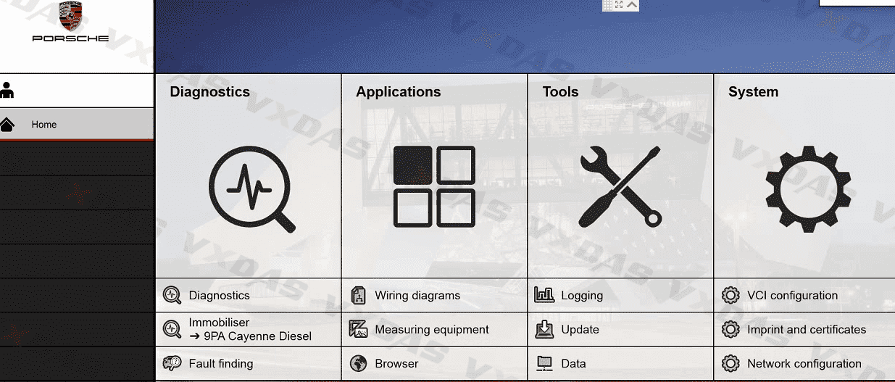Start Immobiliser for 9PA Cayenne Diesel
Image resolution: width=895 pixels, height=382 pixels.
[249, 330]
